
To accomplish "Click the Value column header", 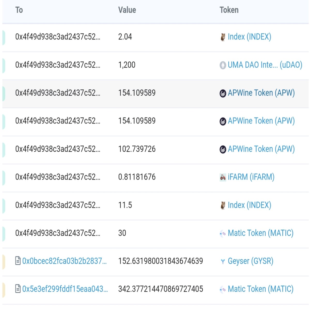I will (127, 10).
